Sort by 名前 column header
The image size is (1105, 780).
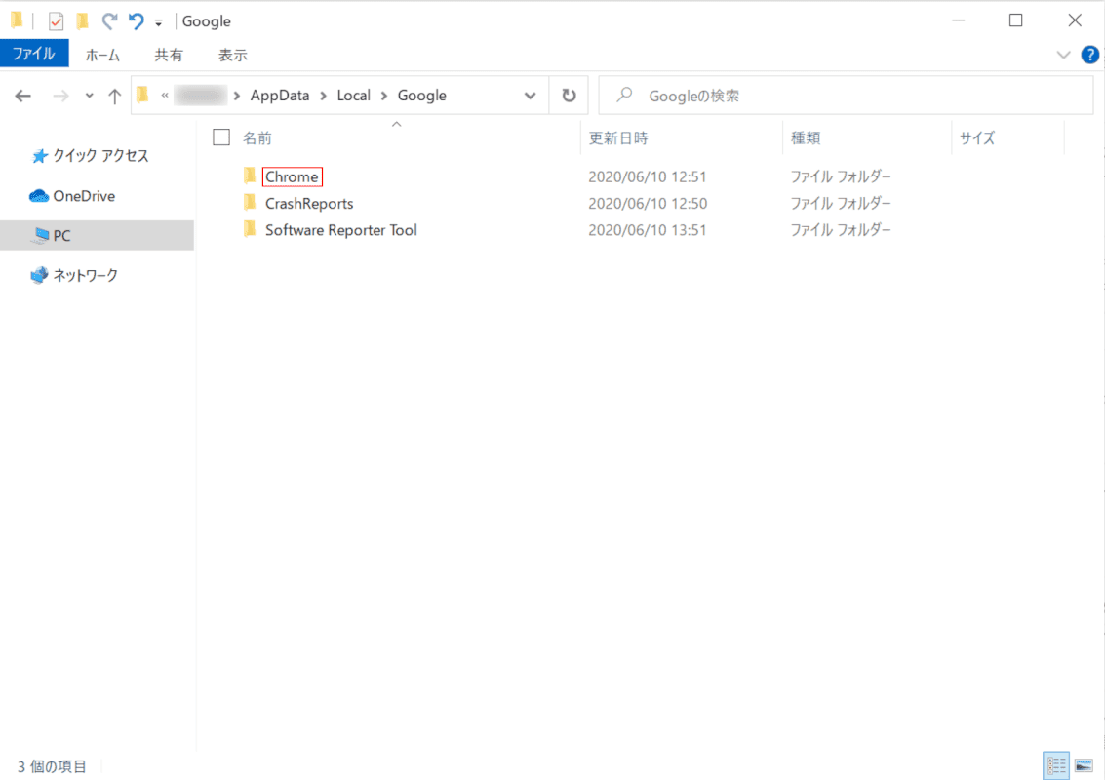257,138
